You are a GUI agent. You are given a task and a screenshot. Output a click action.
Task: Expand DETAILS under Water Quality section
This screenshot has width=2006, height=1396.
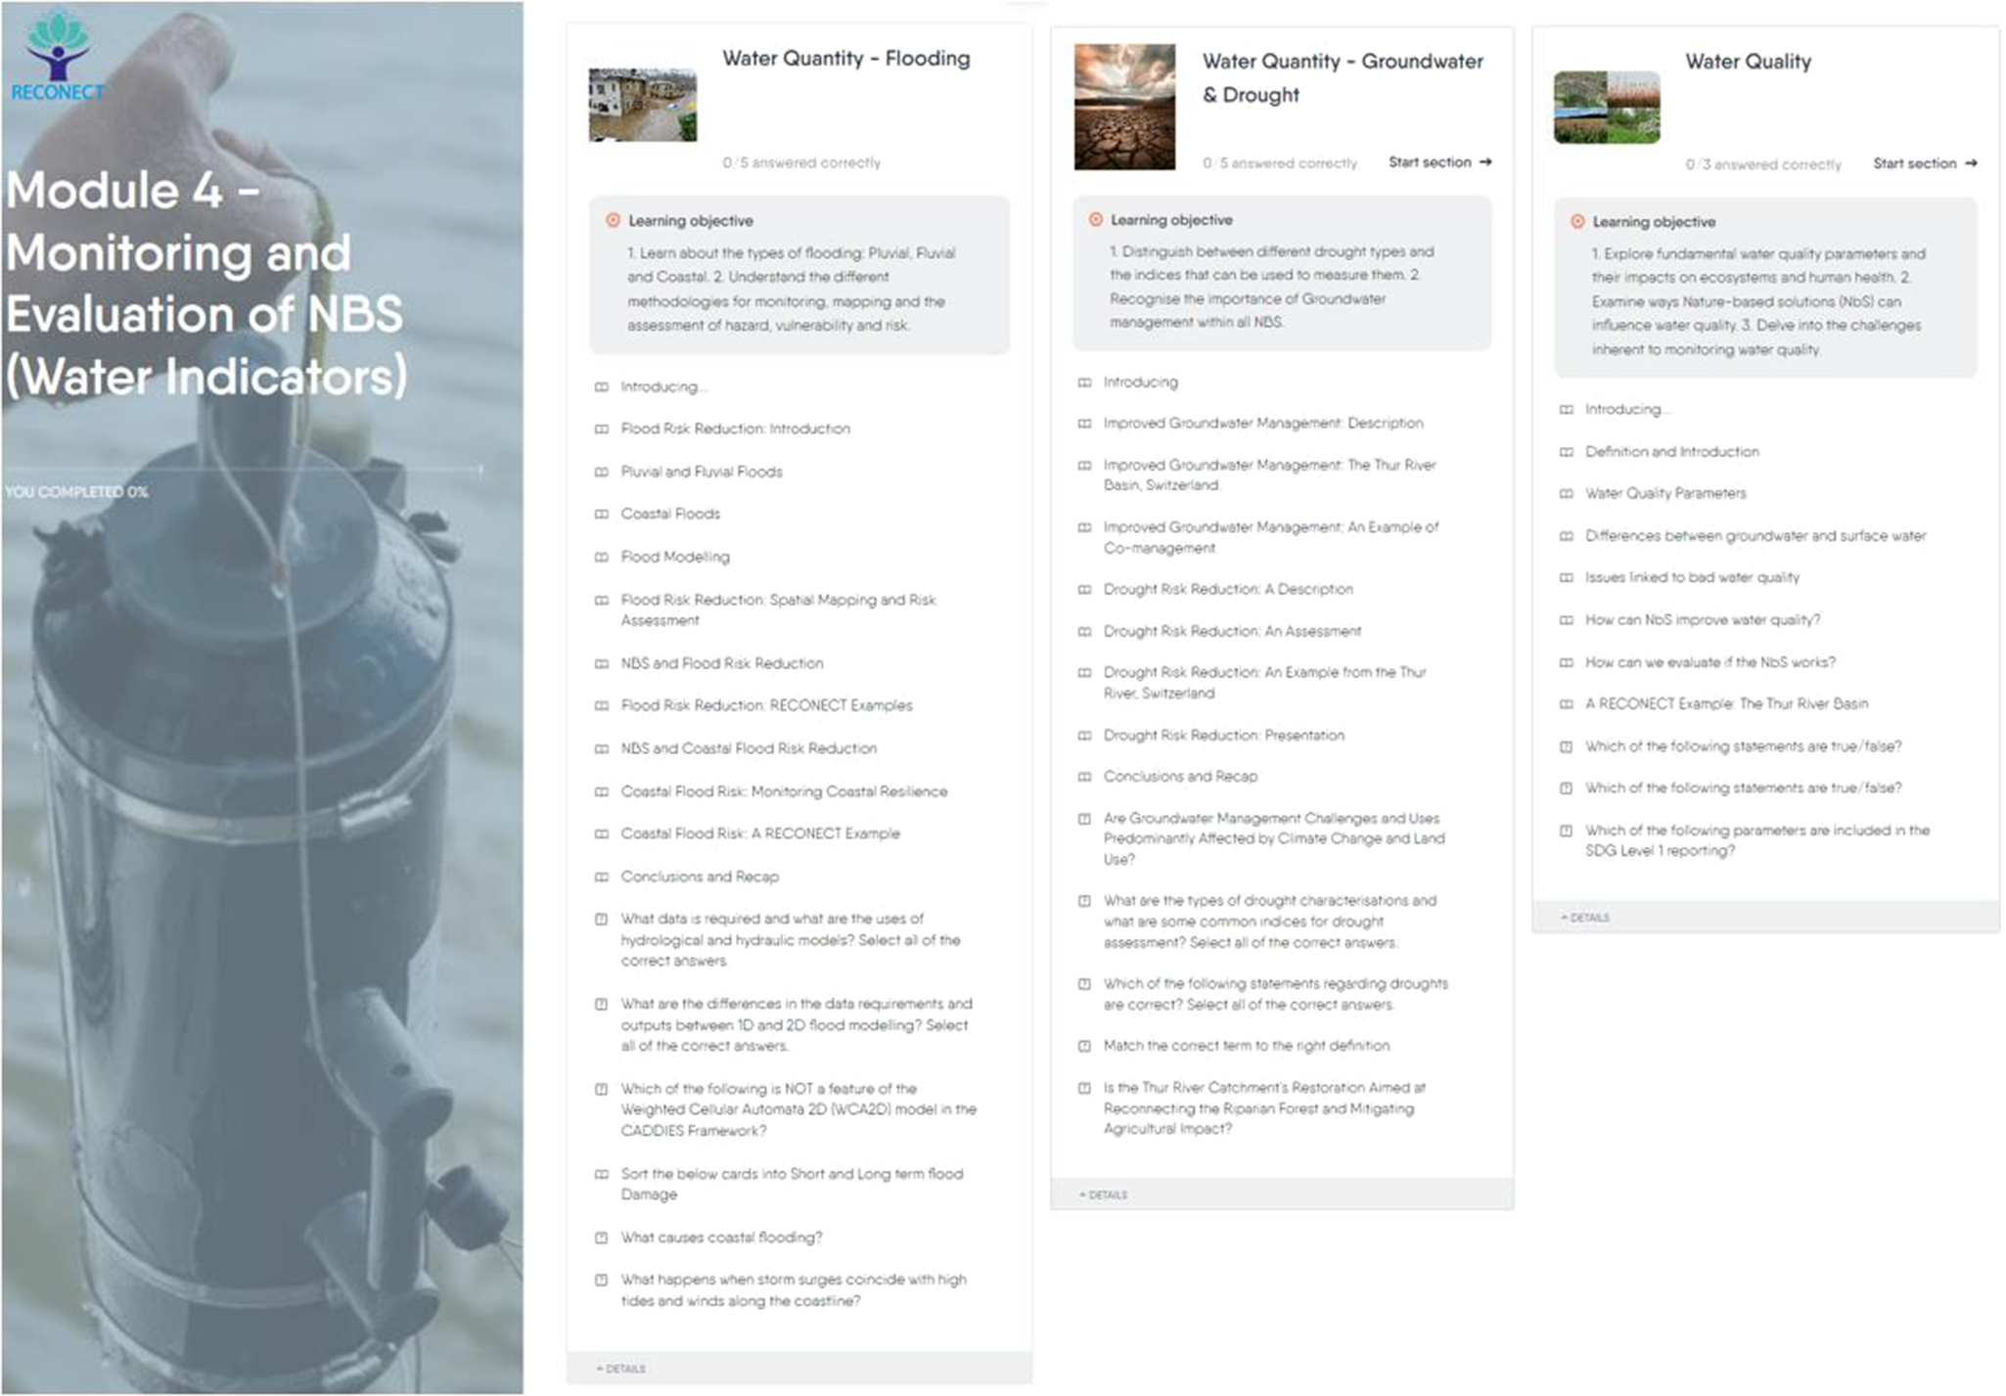[x=1585, y=918]
